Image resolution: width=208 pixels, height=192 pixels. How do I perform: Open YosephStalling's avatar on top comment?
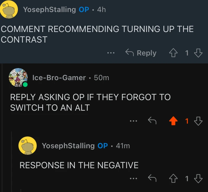[9, 9]
